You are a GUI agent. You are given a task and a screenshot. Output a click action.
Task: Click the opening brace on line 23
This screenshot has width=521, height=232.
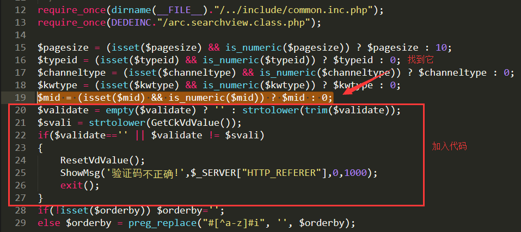(40, 148)
